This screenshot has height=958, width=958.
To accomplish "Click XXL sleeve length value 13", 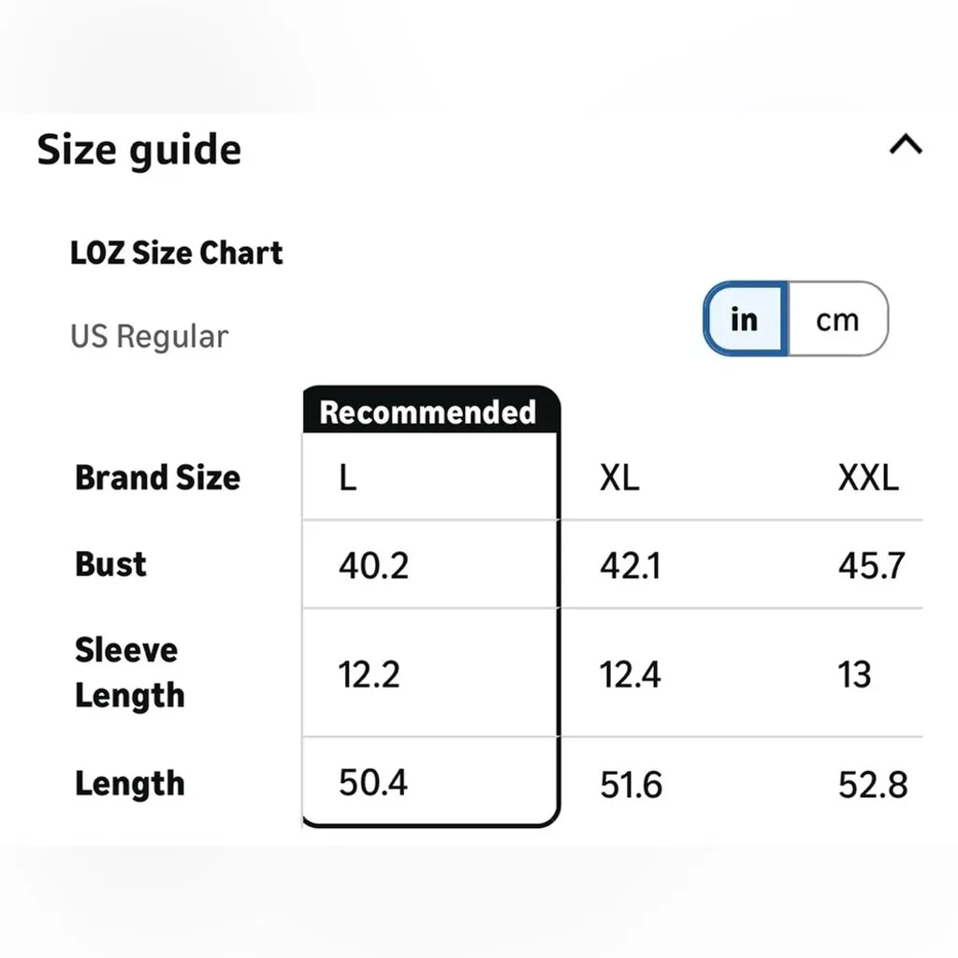I will coord(854,674).
